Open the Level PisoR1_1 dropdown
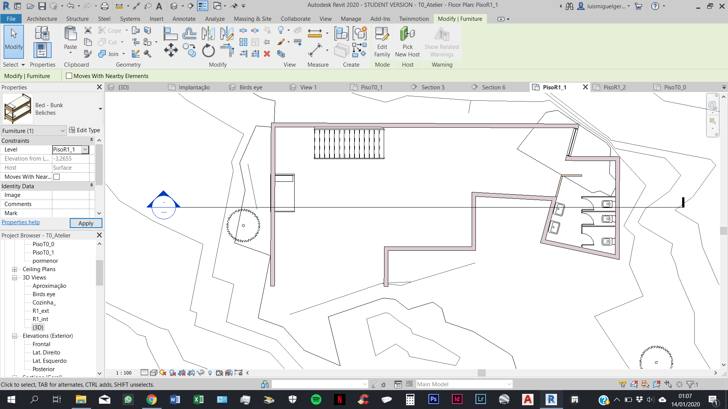 [85, 150]
